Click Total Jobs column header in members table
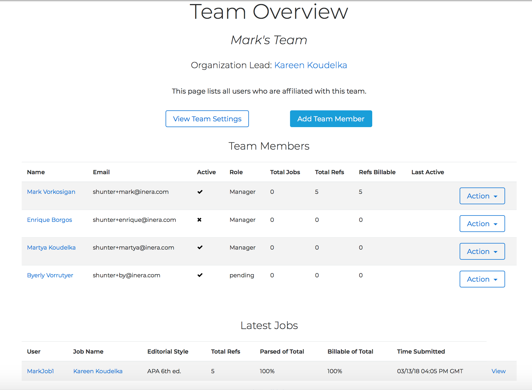This screenshot has height=390, width=532. (285, 172)
